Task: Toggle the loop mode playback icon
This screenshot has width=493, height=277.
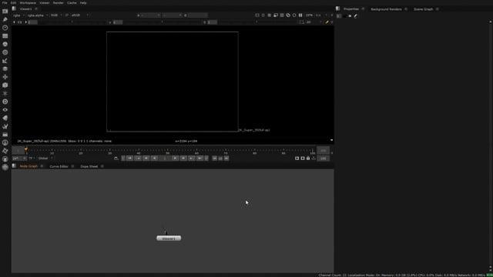Action: [116, 159]
